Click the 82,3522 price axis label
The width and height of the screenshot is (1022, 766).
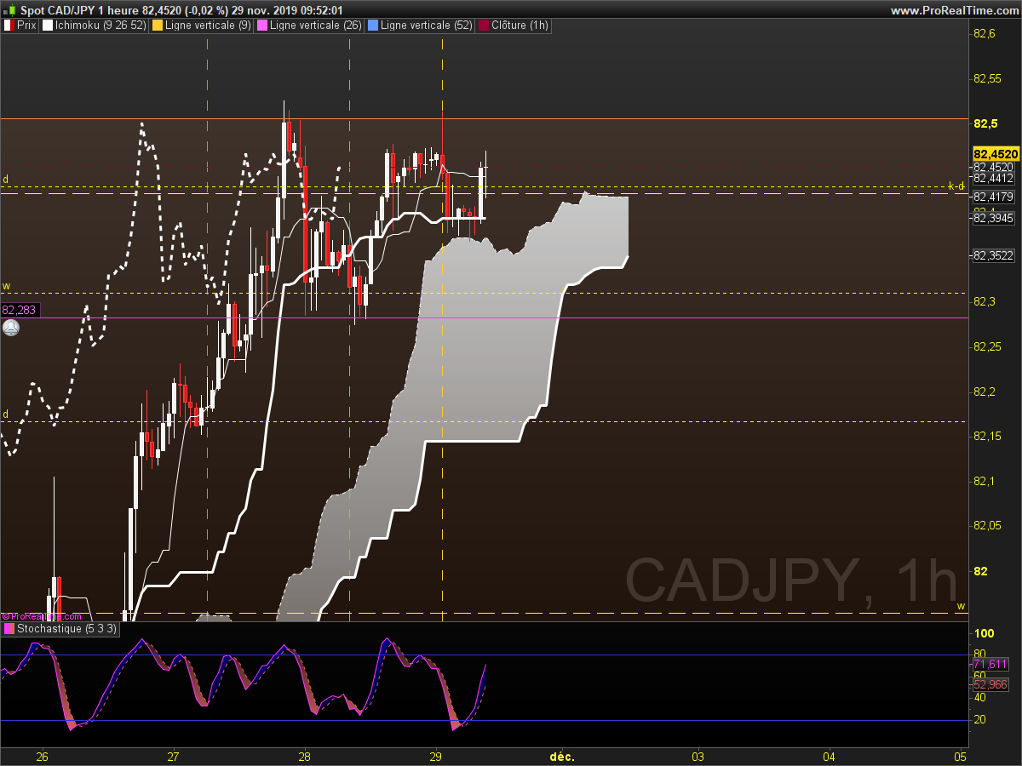click(x=993, y=255)
